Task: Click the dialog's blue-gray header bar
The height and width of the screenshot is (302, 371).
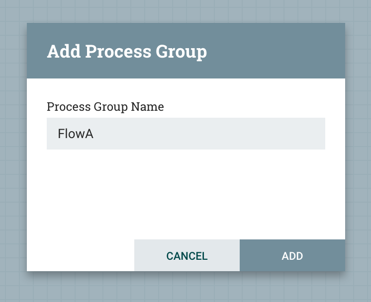Action: [x=278, y=51]
